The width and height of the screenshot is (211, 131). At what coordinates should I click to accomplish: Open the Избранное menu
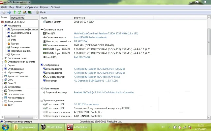coord(31,7)
